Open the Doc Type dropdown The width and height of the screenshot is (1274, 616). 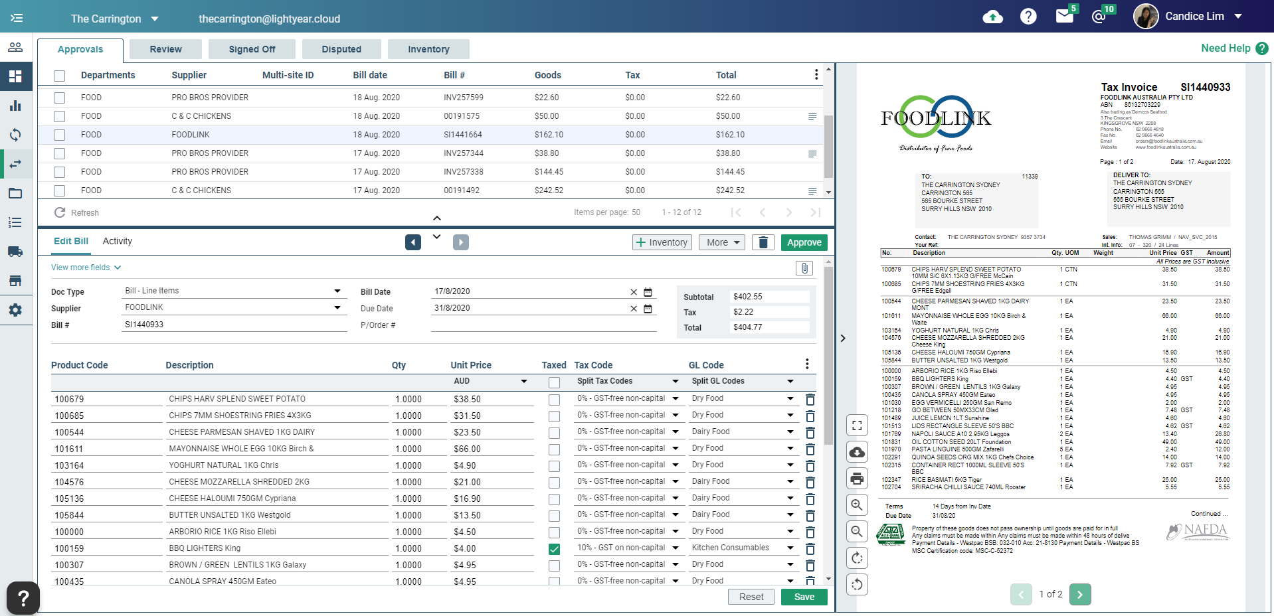coord(234,291)
